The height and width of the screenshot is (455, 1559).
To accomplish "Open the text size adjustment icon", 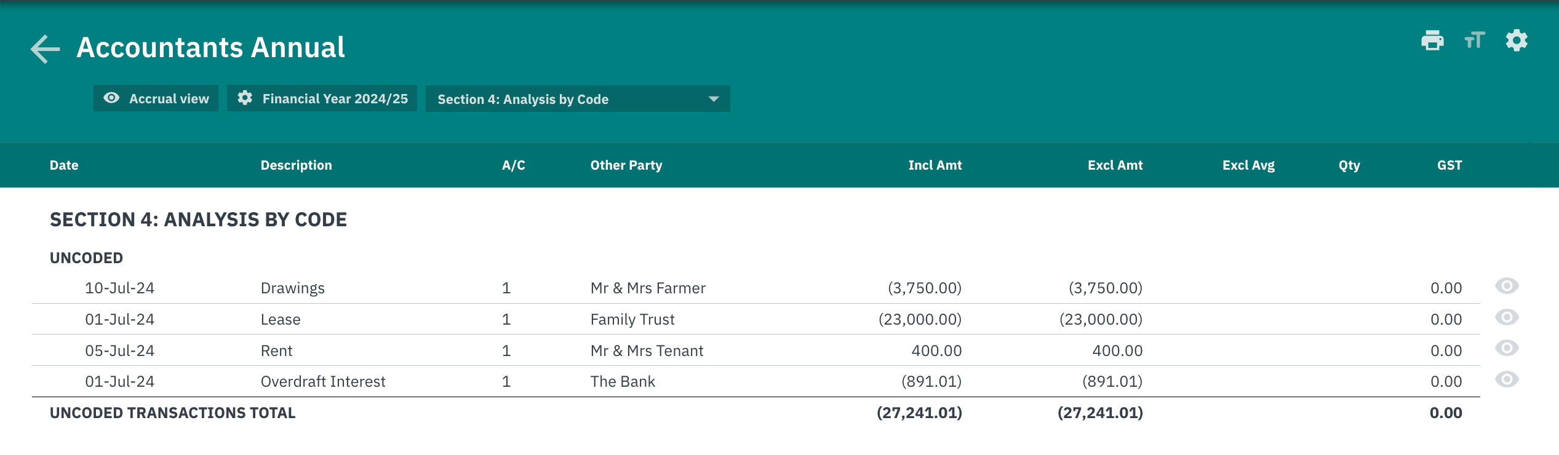I will tap(1474, 41).
